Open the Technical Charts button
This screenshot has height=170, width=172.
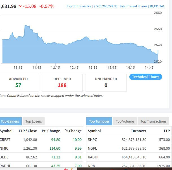click(145, 77)
